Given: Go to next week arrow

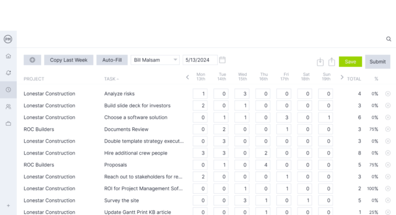Looking at the screenshot, I should click(x=342, y=77).
